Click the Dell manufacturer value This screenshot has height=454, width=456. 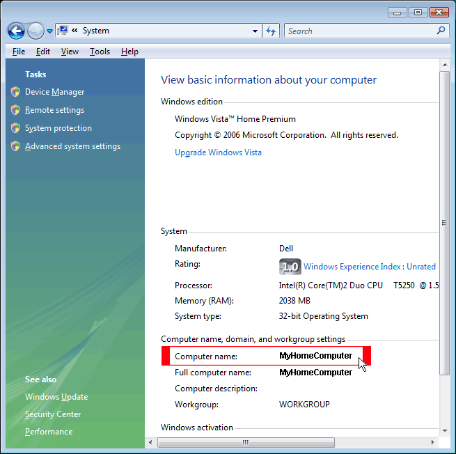(x=286, y=249)
